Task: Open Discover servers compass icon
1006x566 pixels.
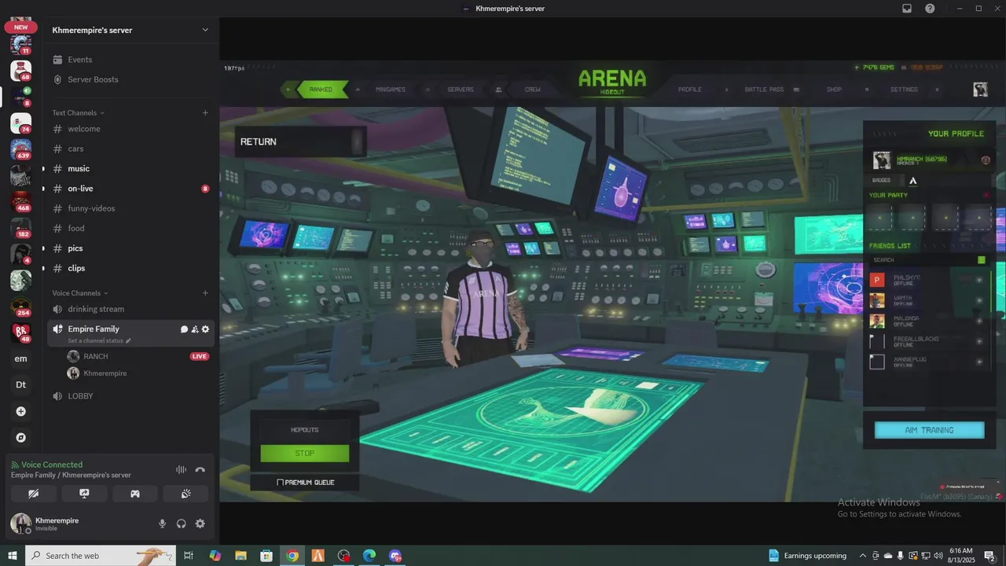Action: click(x=20, y=438)
